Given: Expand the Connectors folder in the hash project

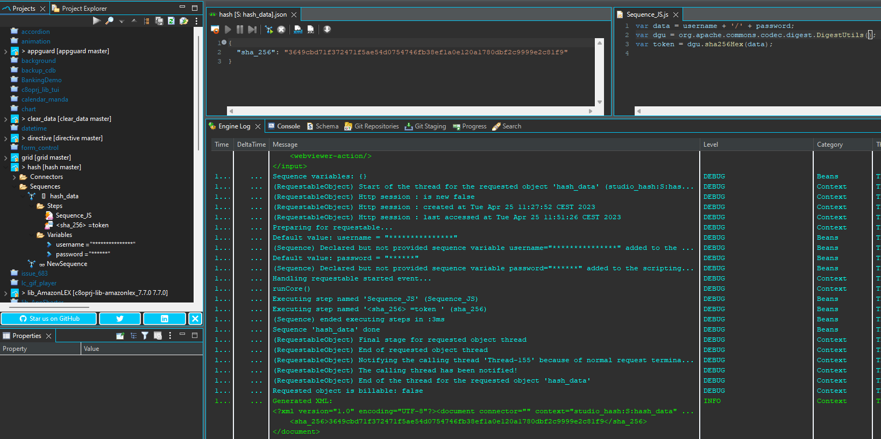Looking at the screenshot, I should (15, 177).
